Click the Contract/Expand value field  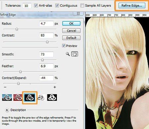46,78
